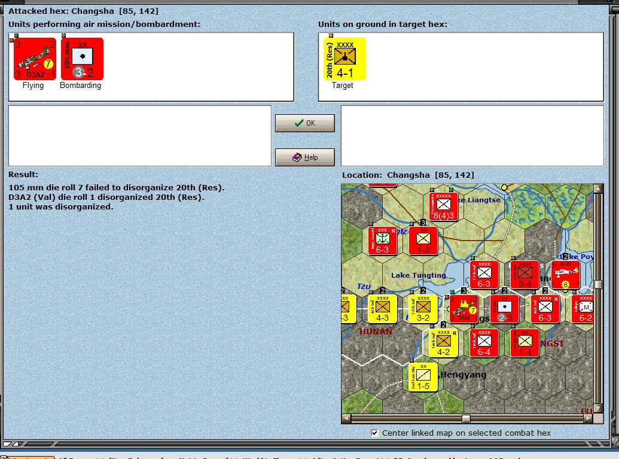Click the burning D3A2 counter on map
The height and width of the screenshot is (459, 619).
tap(464, 309)
